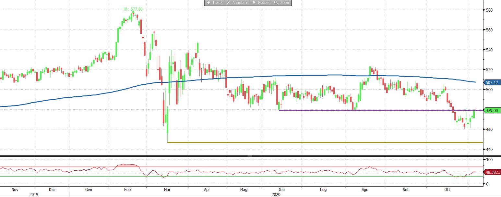
Task: Click the blue 507.12 moving average tag
Action: [x=492, y=82]
